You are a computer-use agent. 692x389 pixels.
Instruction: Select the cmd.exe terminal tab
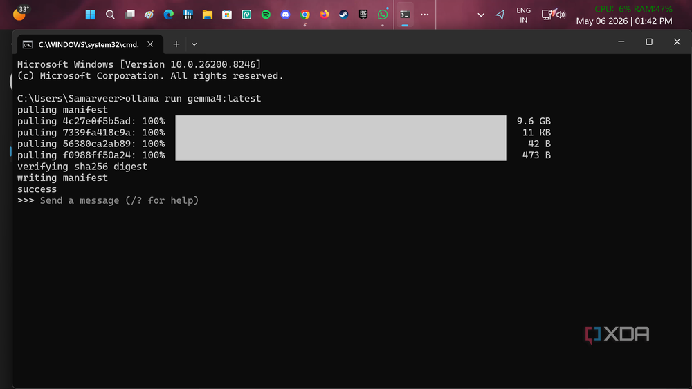click(89, 44)
